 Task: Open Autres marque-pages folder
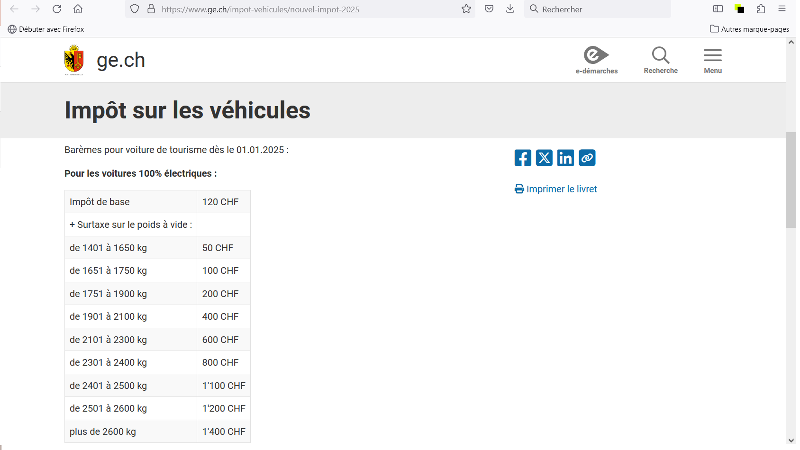[x=749, y=29]
